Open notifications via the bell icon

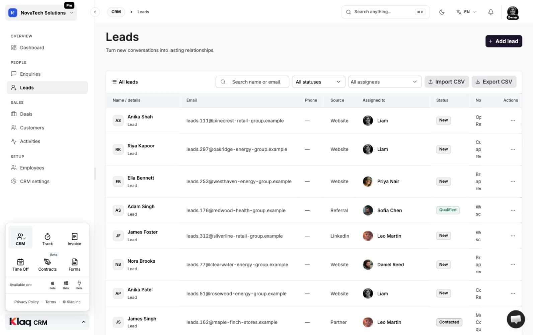[x=490, y=12]
